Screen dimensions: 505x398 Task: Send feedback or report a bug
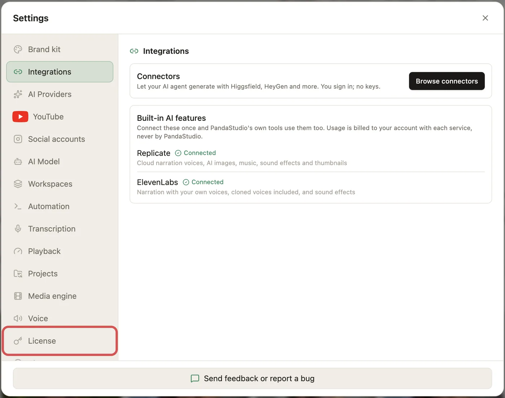pos(252,379)
